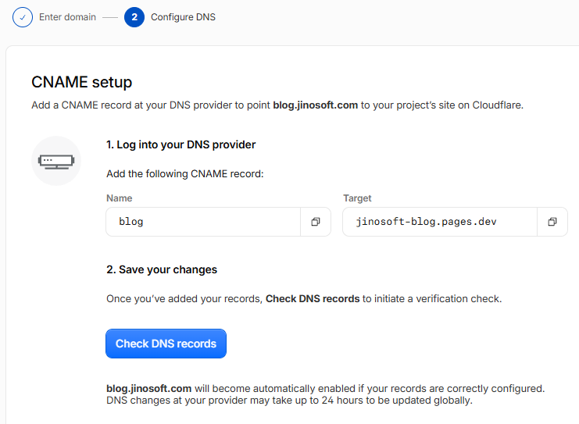Go back to the Enter domain step
The width and height of the screenshot is (579, 424).
67,17
